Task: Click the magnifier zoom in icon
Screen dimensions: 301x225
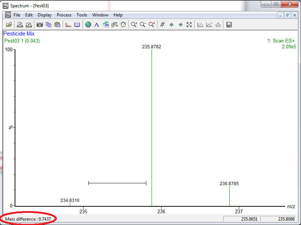Action: click(x=134, y=25)
